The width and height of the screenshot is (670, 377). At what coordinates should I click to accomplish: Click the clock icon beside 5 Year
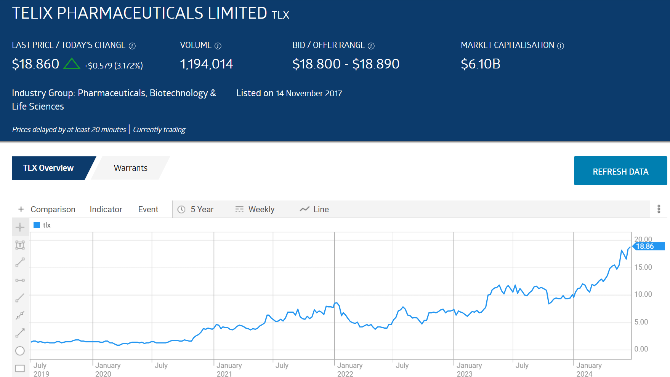(x=181, y=209)
